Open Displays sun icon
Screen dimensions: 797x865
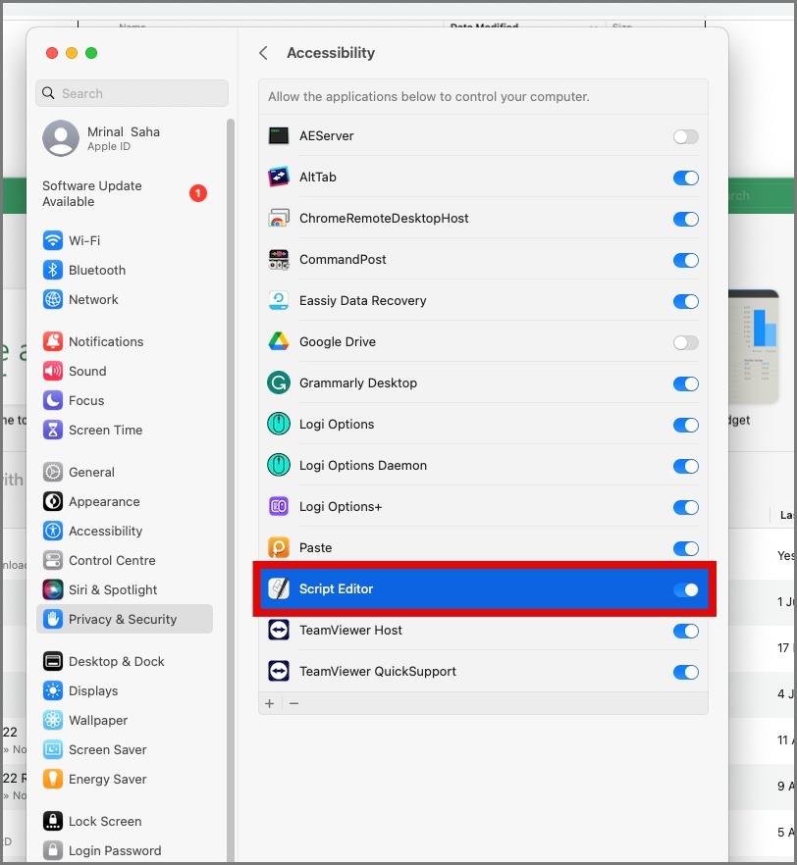coord(52,690)
